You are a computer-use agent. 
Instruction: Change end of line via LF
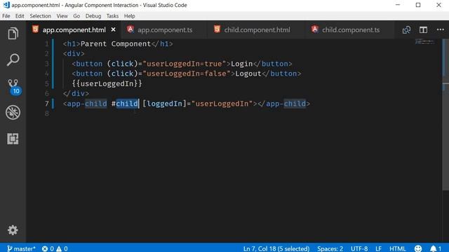point(378,248)
